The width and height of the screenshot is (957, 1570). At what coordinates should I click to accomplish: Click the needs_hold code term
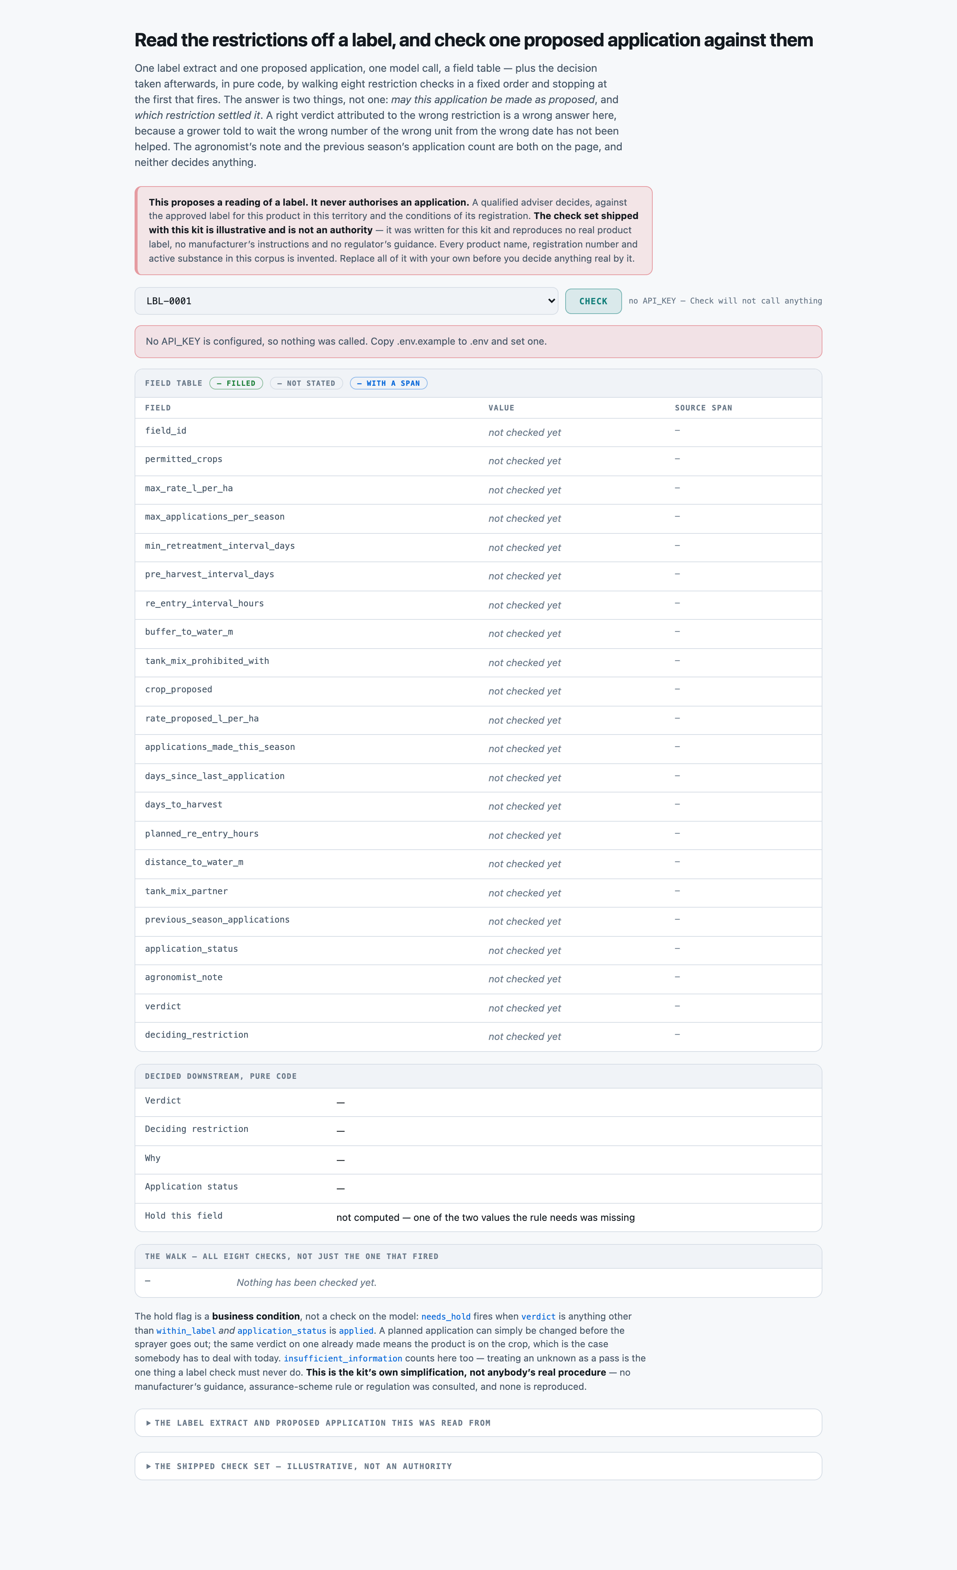pos(446,1317)
